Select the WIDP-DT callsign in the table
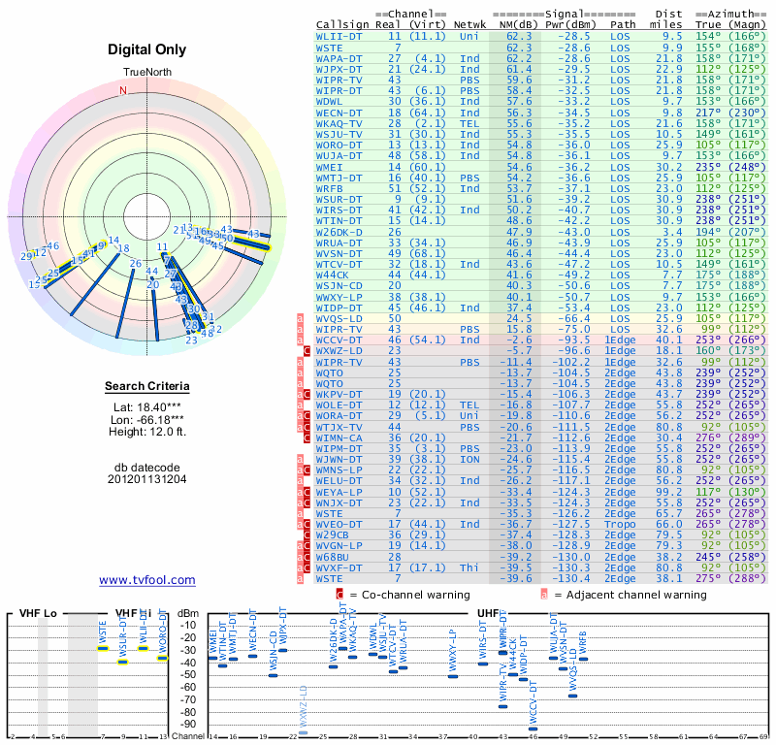The height and width of the screenshot is (745, 776). tap(339, 308)
